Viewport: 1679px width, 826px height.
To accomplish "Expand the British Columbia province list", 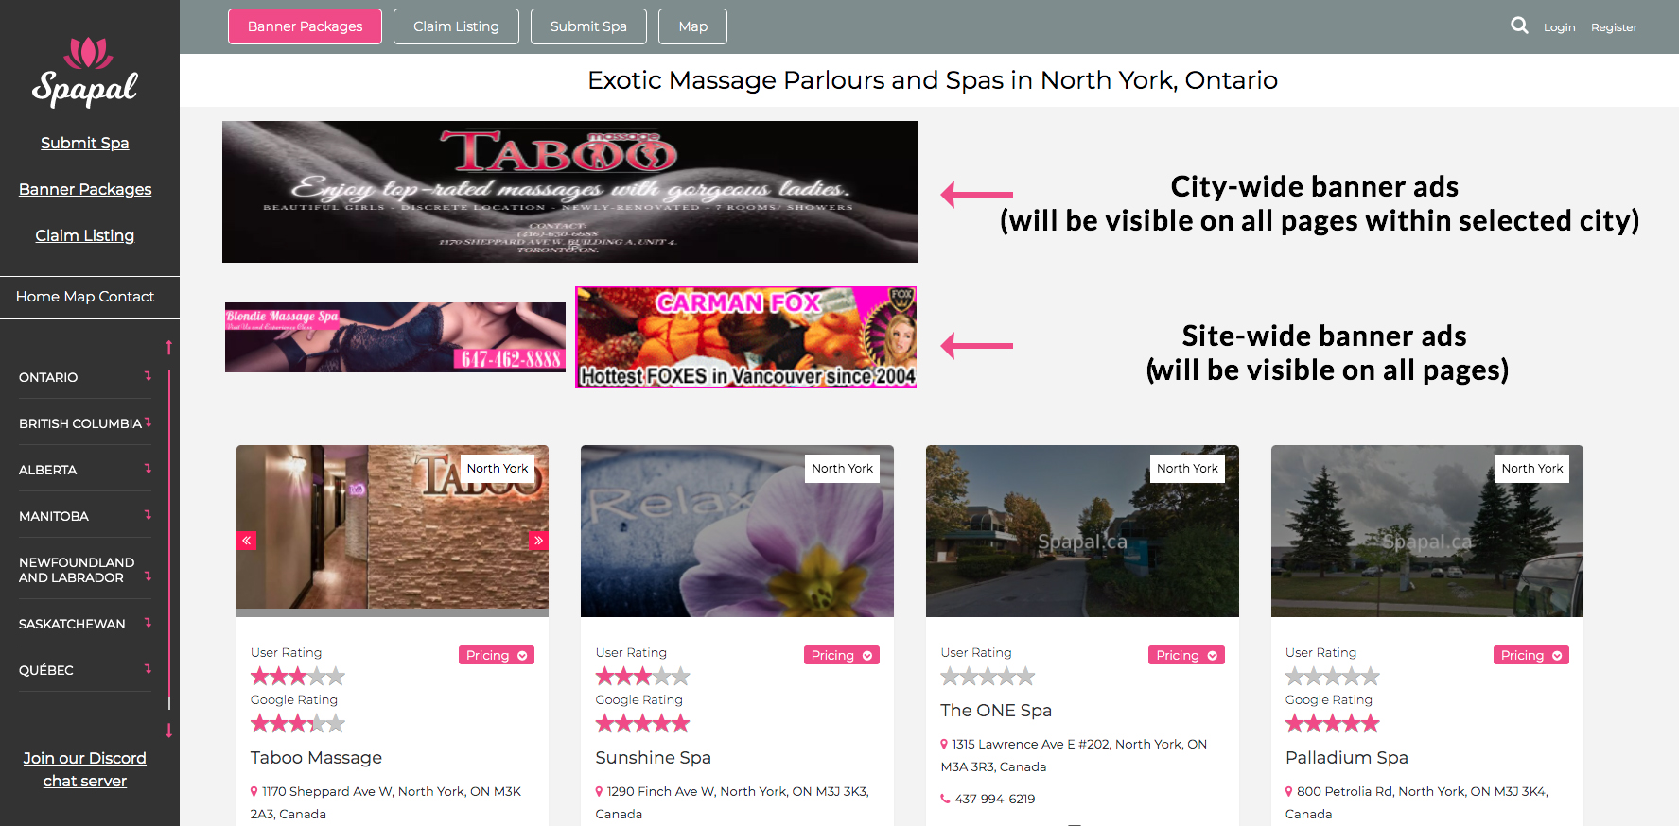I will tap(148, 422).
